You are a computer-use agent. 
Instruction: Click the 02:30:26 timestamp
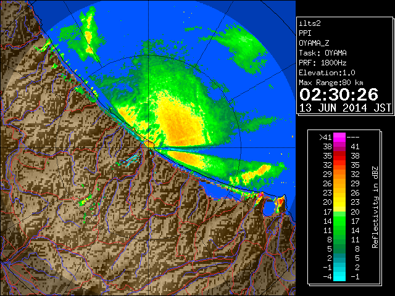339,94
